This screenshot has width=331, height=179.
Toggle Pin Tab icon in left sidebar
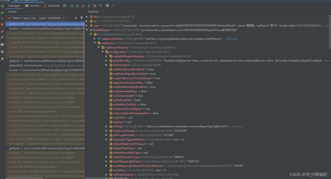click(x=2, y=59)
